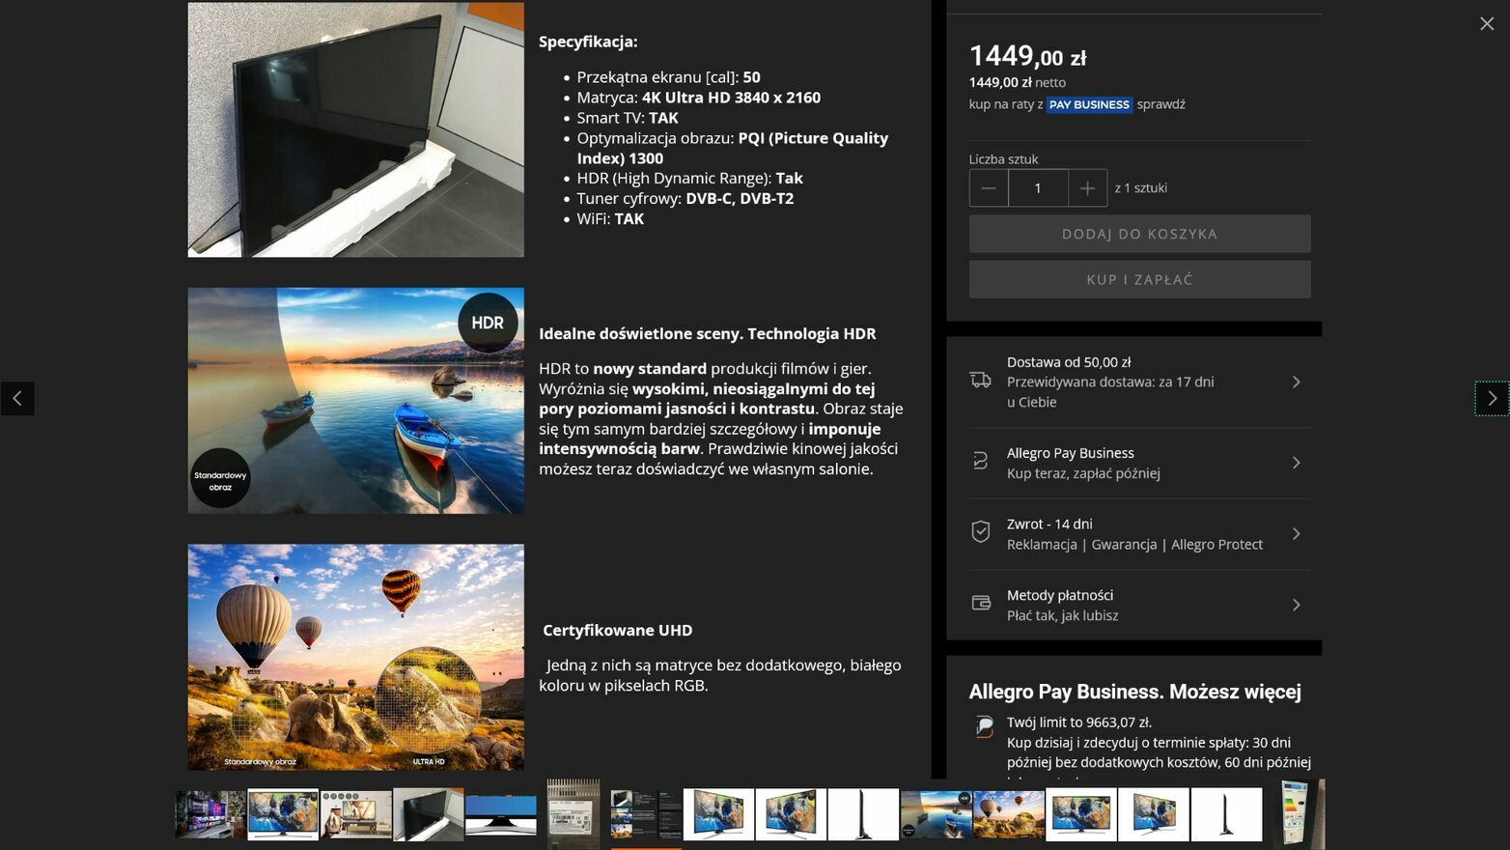This screenshot has width=1510, height=850.
Task: Click the wallet icon beside Metody płatności
Action: tap(981, 603)
